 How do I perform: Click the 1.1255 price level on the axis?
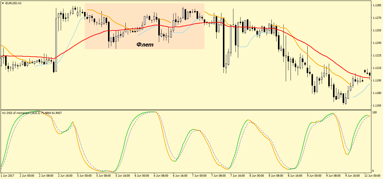(x=376, y=30)
